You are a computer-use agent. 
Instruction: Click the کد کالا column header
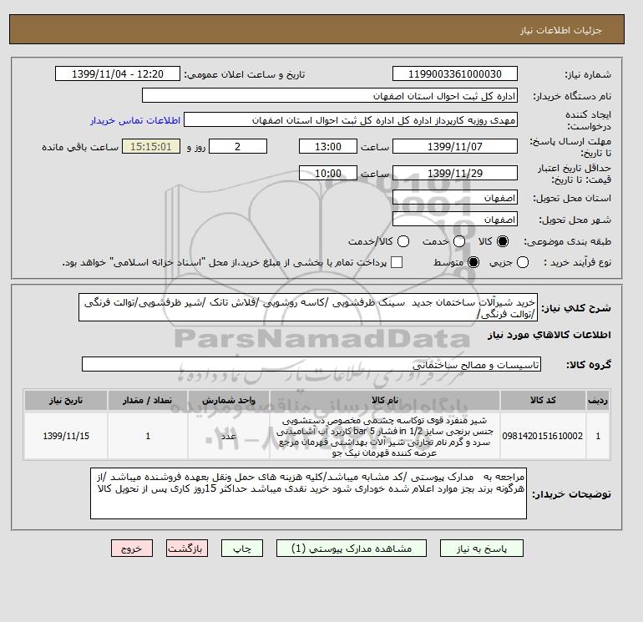(x=543, y=400)
